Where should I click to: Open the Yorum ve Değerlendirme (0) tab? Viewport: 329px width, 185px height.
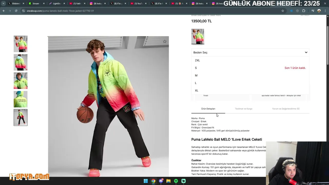click(286, 109)
